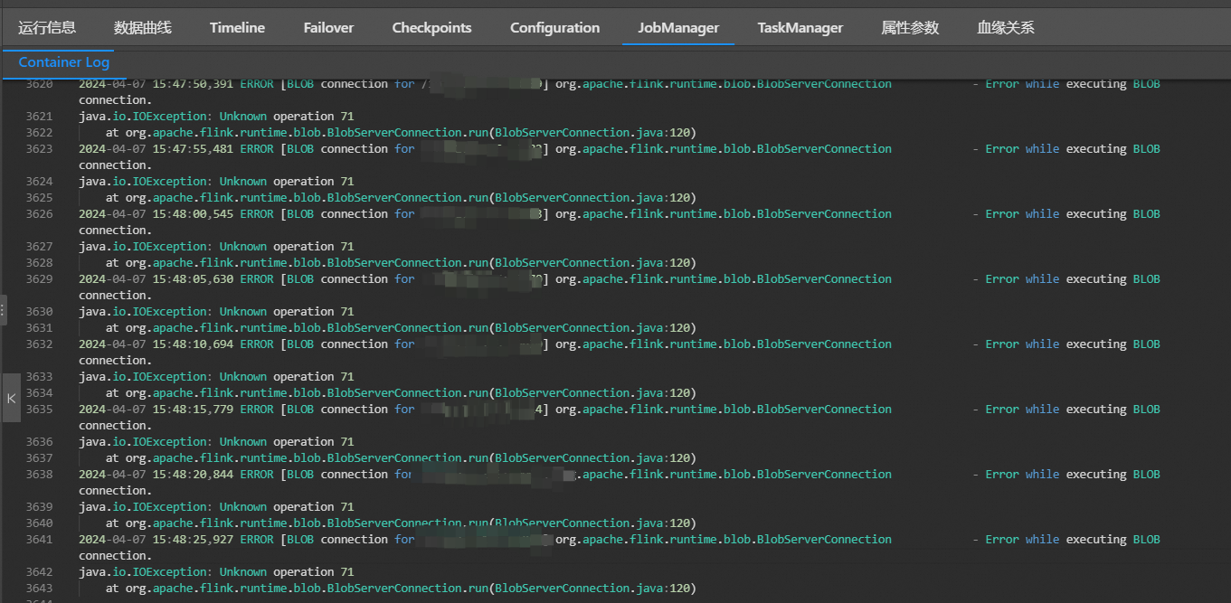Viewport: 1231px width, 603px height.
Task: Switch to the TaskManager tab
Action: click(x=800, y=27)
